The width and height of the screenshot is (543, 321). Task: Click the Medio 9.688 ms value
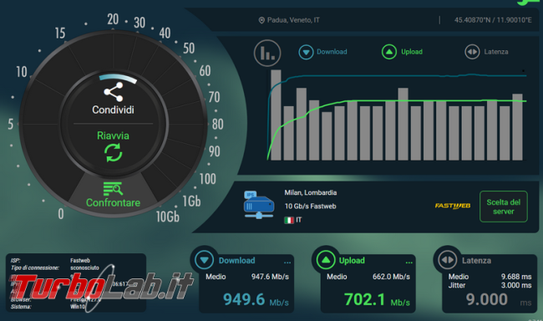[516, 277]
